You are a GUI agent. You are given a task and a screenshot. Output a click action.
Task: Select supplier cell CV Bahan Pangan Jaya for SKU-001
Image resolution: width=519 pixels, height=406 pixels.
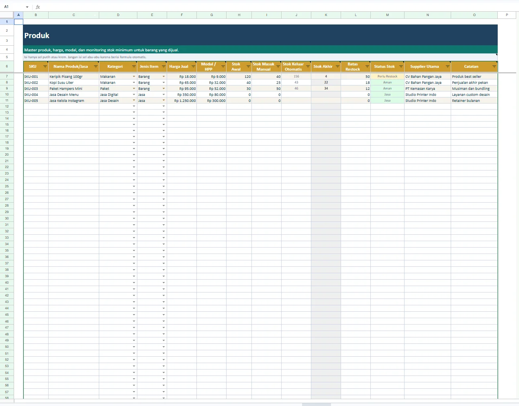(427, 76)
